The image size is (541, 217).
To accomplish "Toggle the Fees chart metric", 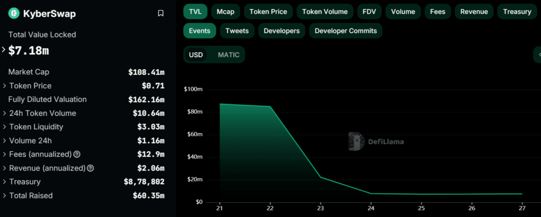I will (x=438, y=12).
